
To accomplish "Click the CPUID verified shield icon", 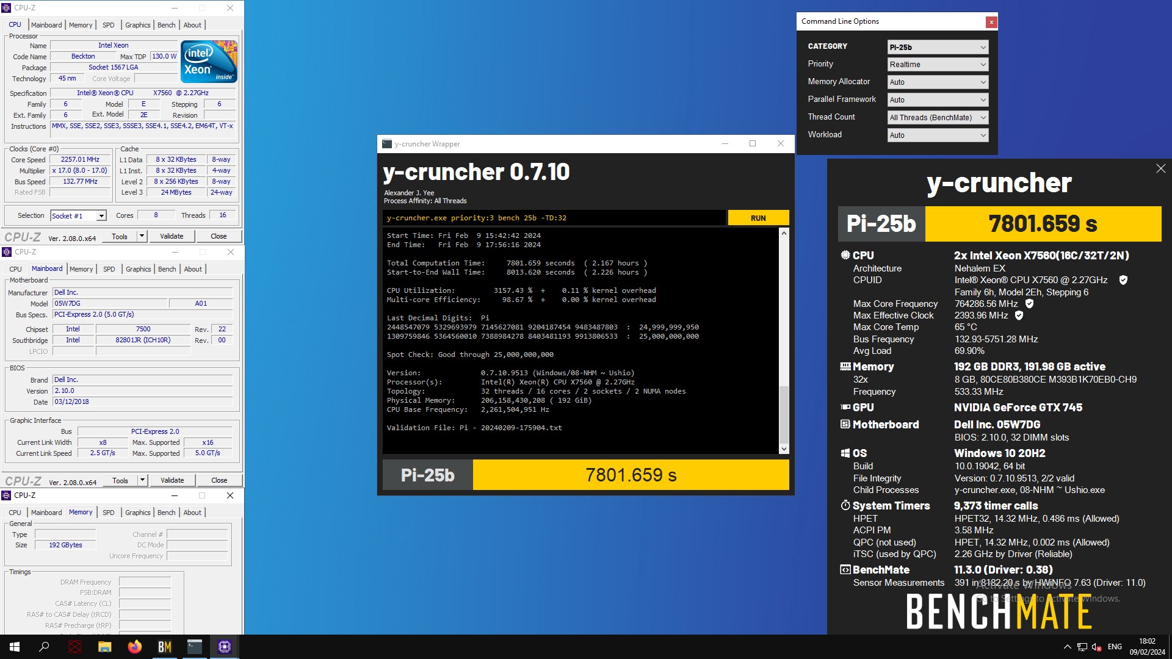I will coord(1123,280).
